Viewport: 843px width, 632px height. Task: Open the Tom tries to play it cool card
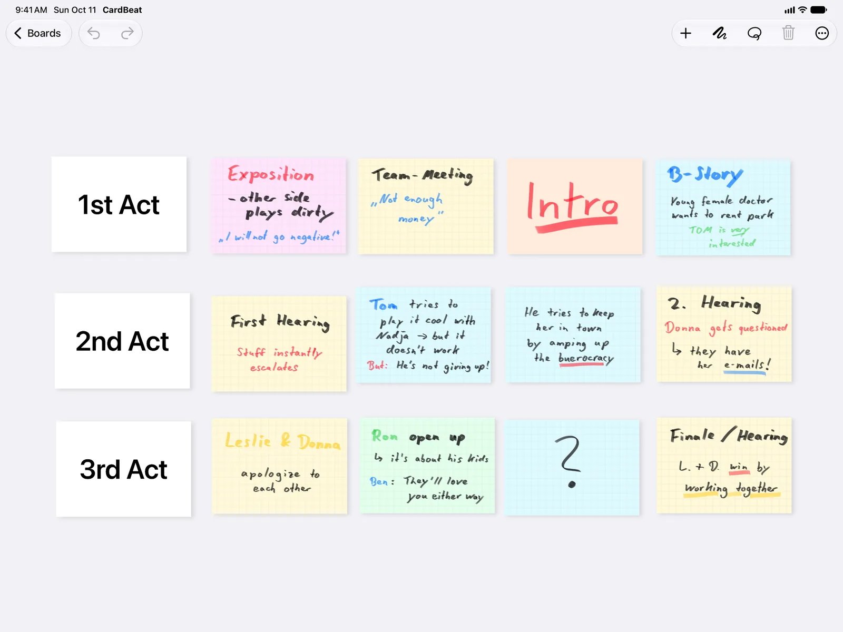pyautogui.click(x=424, y=335)
